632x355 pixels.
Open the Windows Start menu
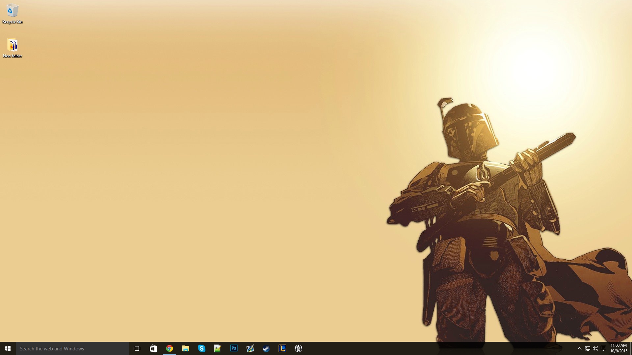(x=8, y=348)
